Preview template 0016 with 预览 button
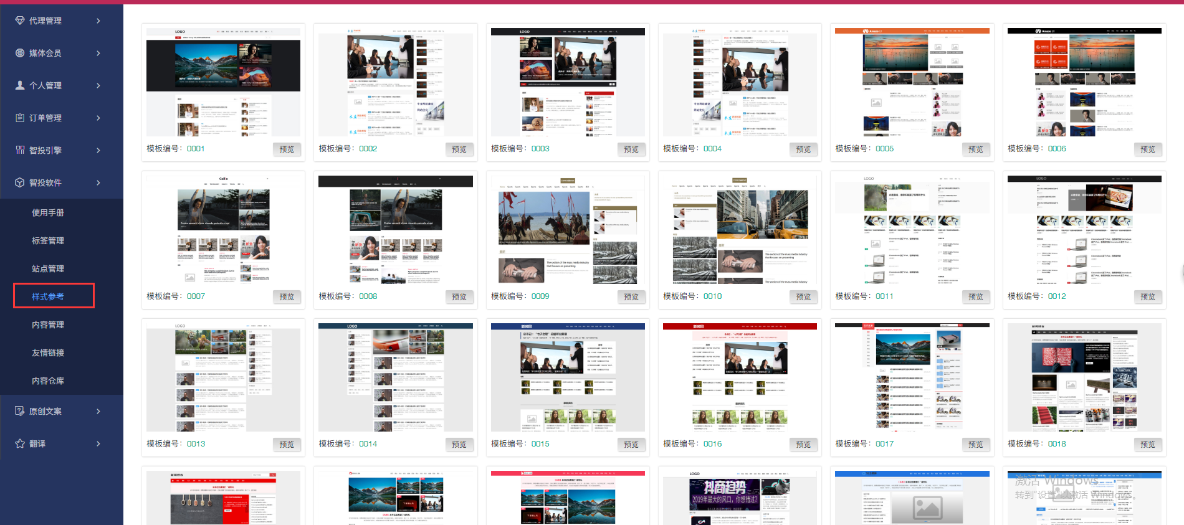This screenshot has height=525, width=1184. tap(803, 444)
